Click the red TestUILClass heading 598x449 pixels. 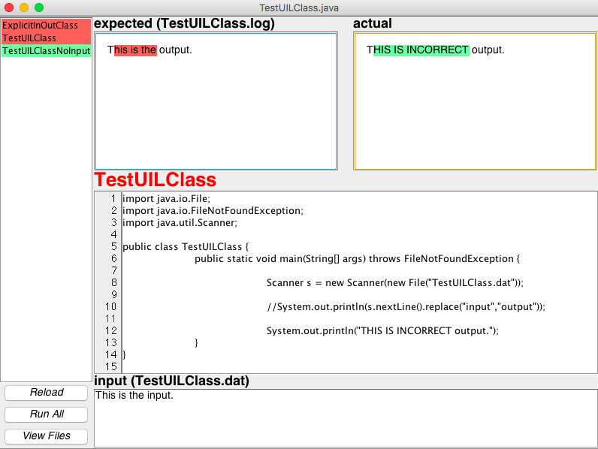pos(156,180)
